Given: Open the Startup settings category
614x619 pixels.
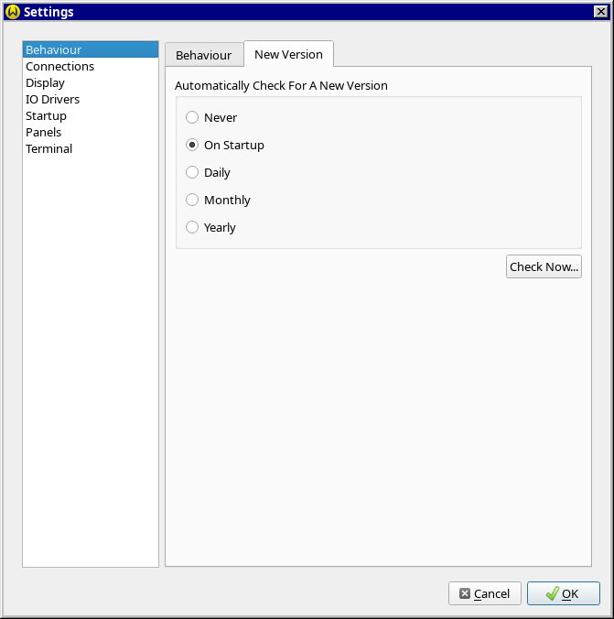Looking at the screenshot, I should (91, 115).
